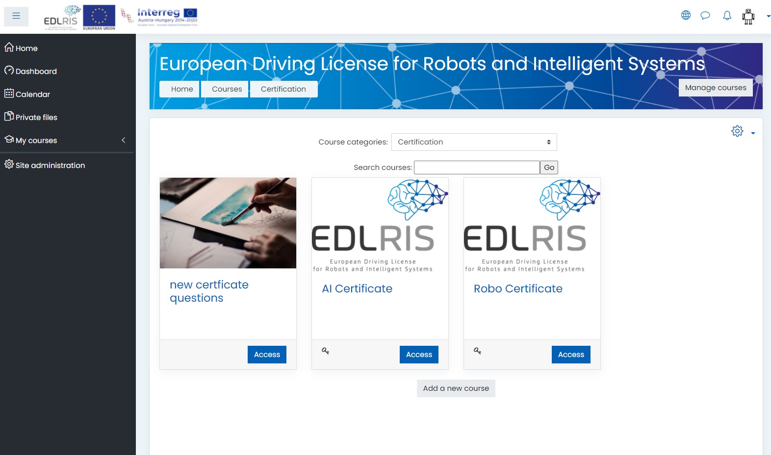Click the painting thumbnail of new certificate questions

228,223
